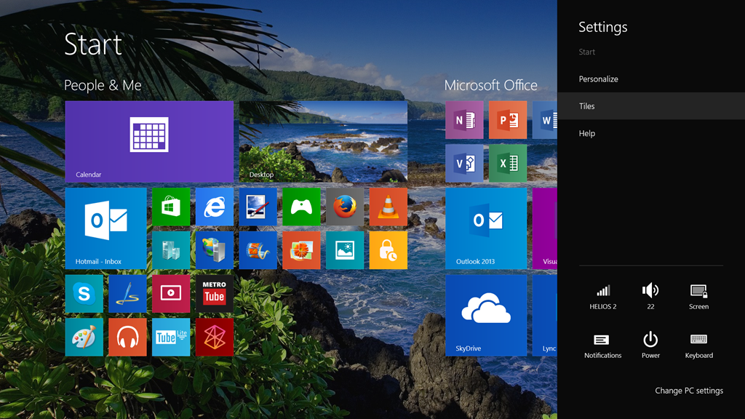Launch the Tube Lite tile
Viewport: 745px width, 419px height.
pos(171,338)
